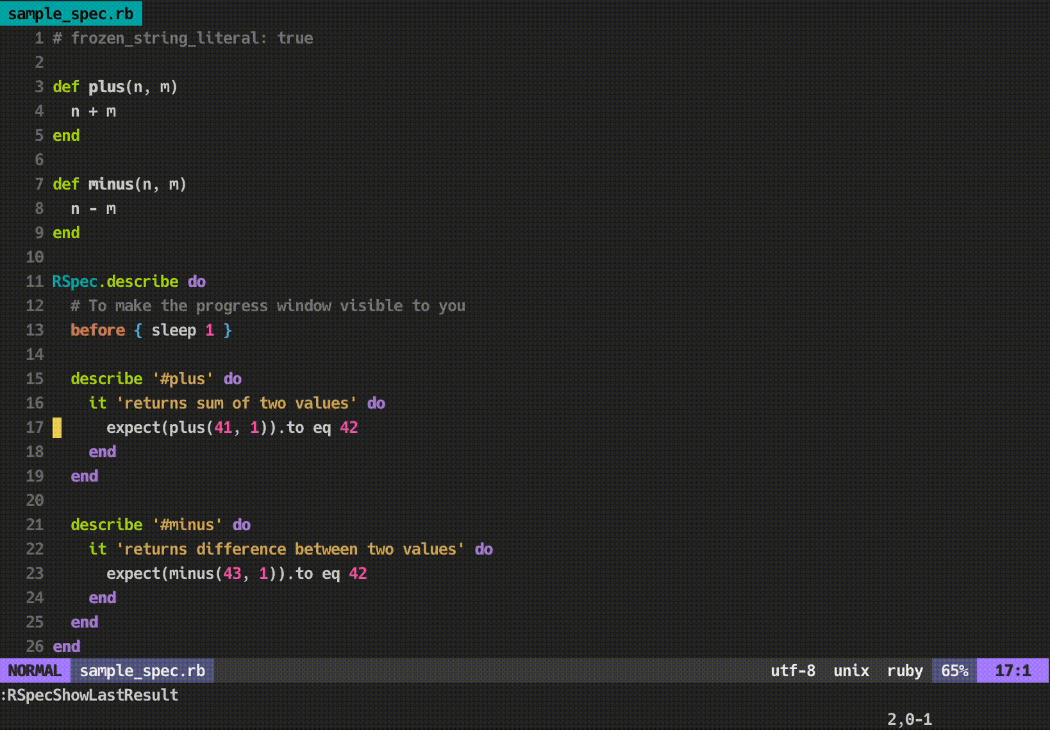1050x730 pixels.
Task: Click the NORMAL mode indicator
Action: (35, 670)
